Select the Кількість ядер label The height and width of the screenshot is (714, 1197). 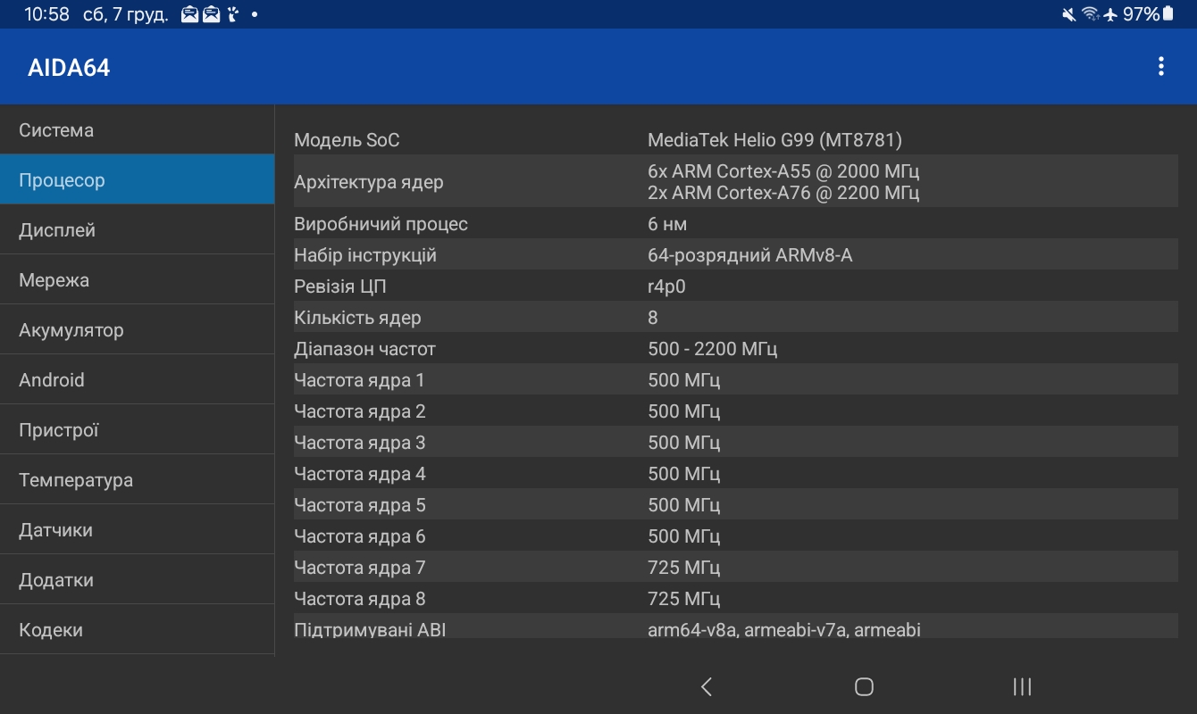pyautogui.click(x=357, y=318)
